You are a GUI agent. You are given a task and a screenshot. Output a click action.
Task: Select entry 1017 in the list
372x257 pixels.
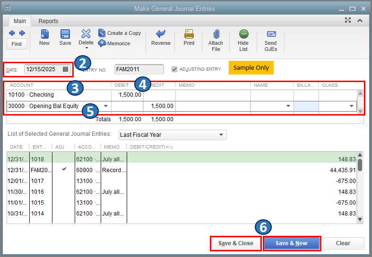[182, 181]
